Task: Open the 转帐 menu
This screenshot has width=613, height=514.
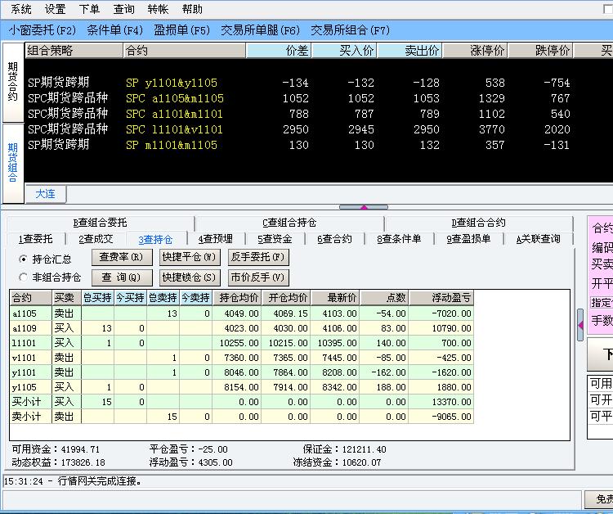Action: (x=158, y=9)
